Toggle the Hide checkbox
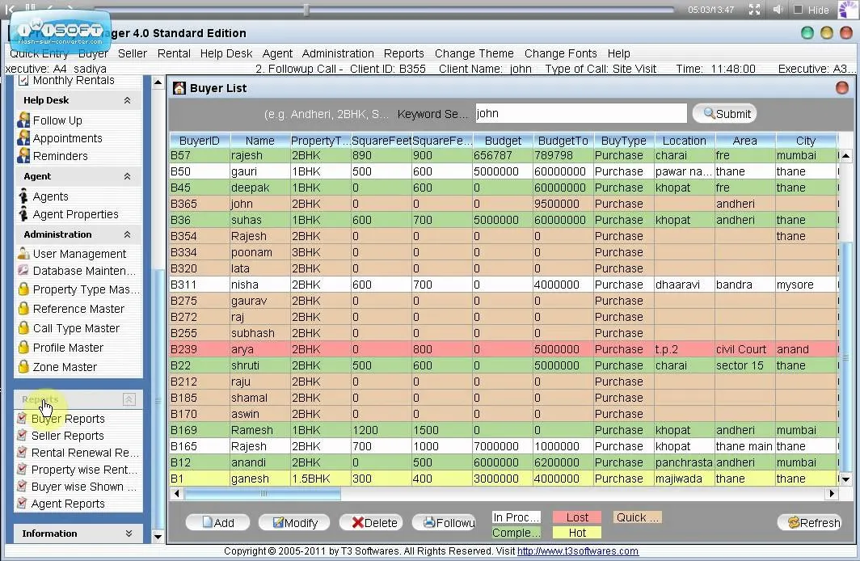Screen dimensions: 860x561 (x=799, y=10)
